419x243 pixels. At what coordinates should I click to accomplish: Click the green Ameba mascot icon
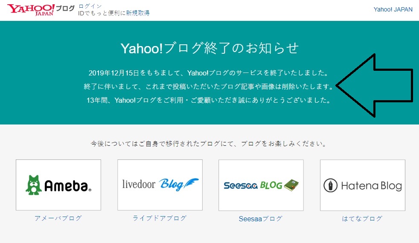34,185
